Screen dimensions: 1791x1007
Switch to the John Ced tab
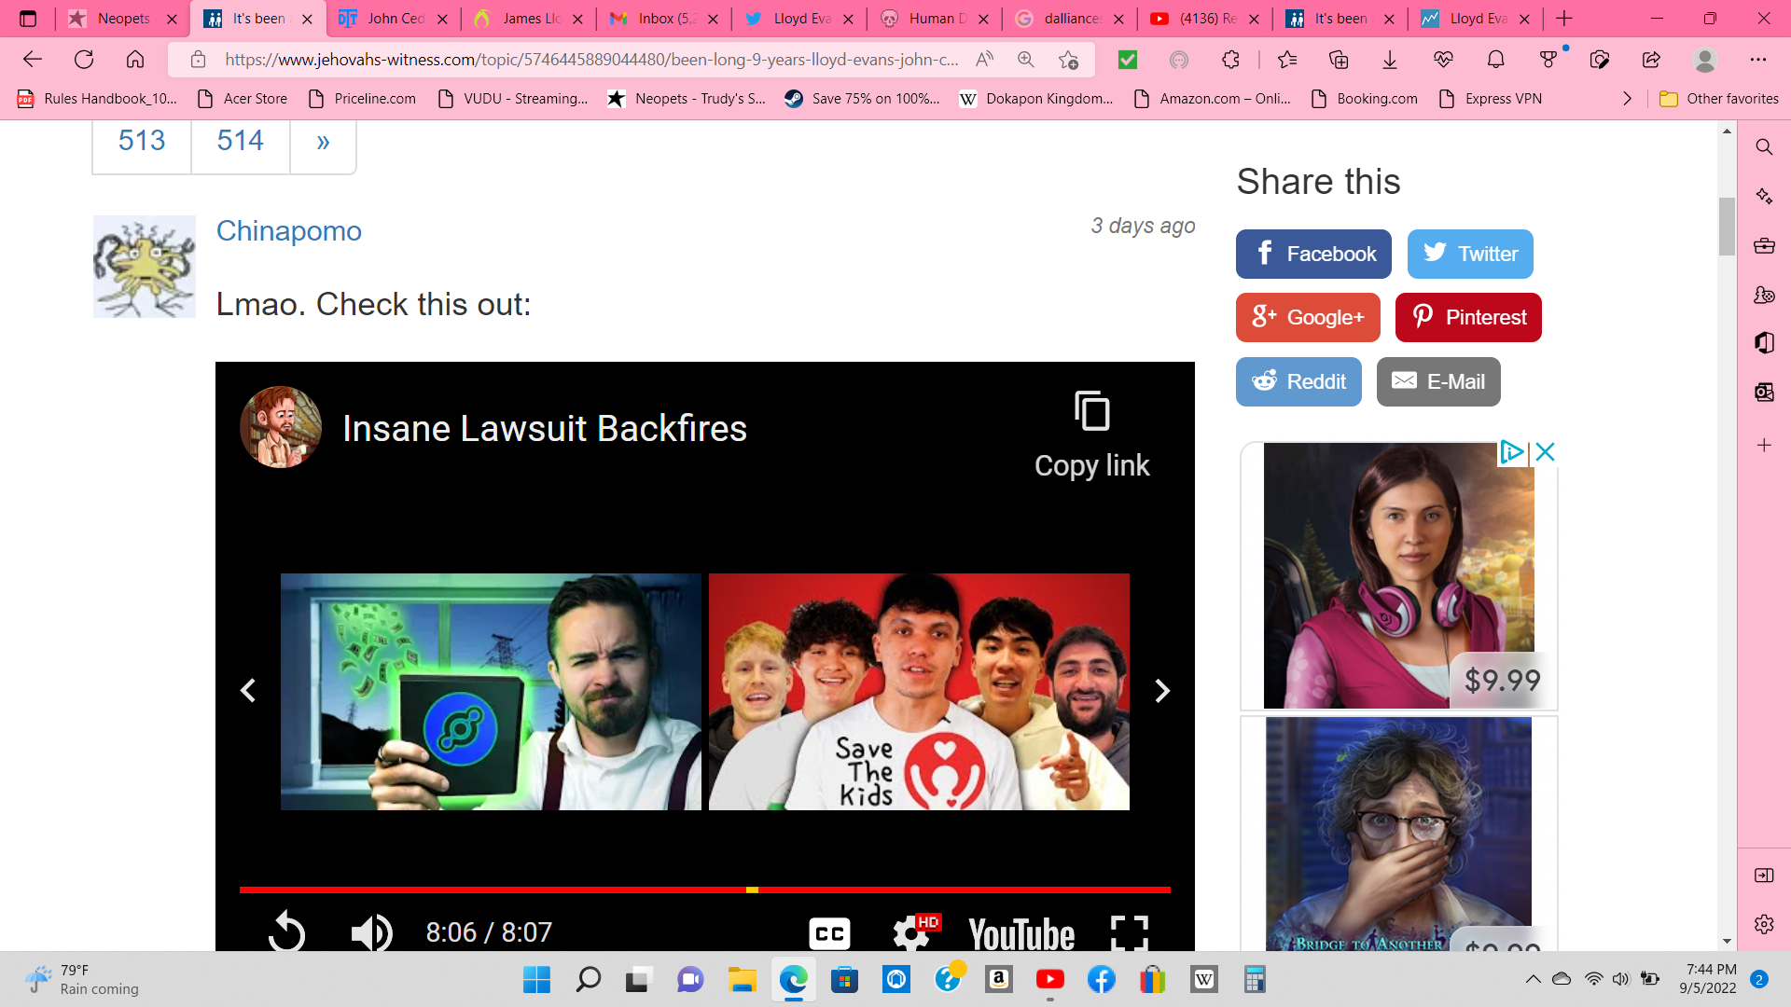pyautogui.click(x=396, y=19)
